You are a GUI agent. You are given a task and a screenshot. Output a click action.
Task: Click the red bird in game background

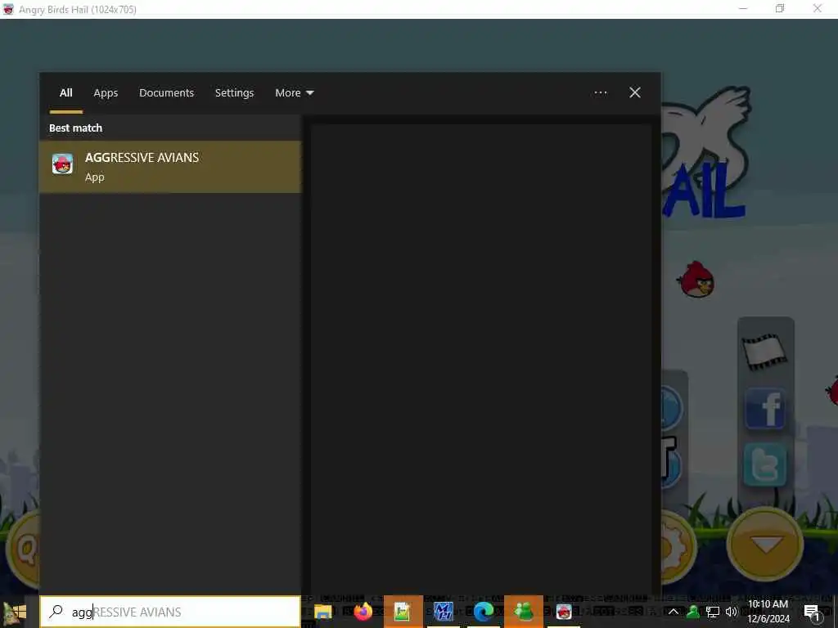[696, 280]
